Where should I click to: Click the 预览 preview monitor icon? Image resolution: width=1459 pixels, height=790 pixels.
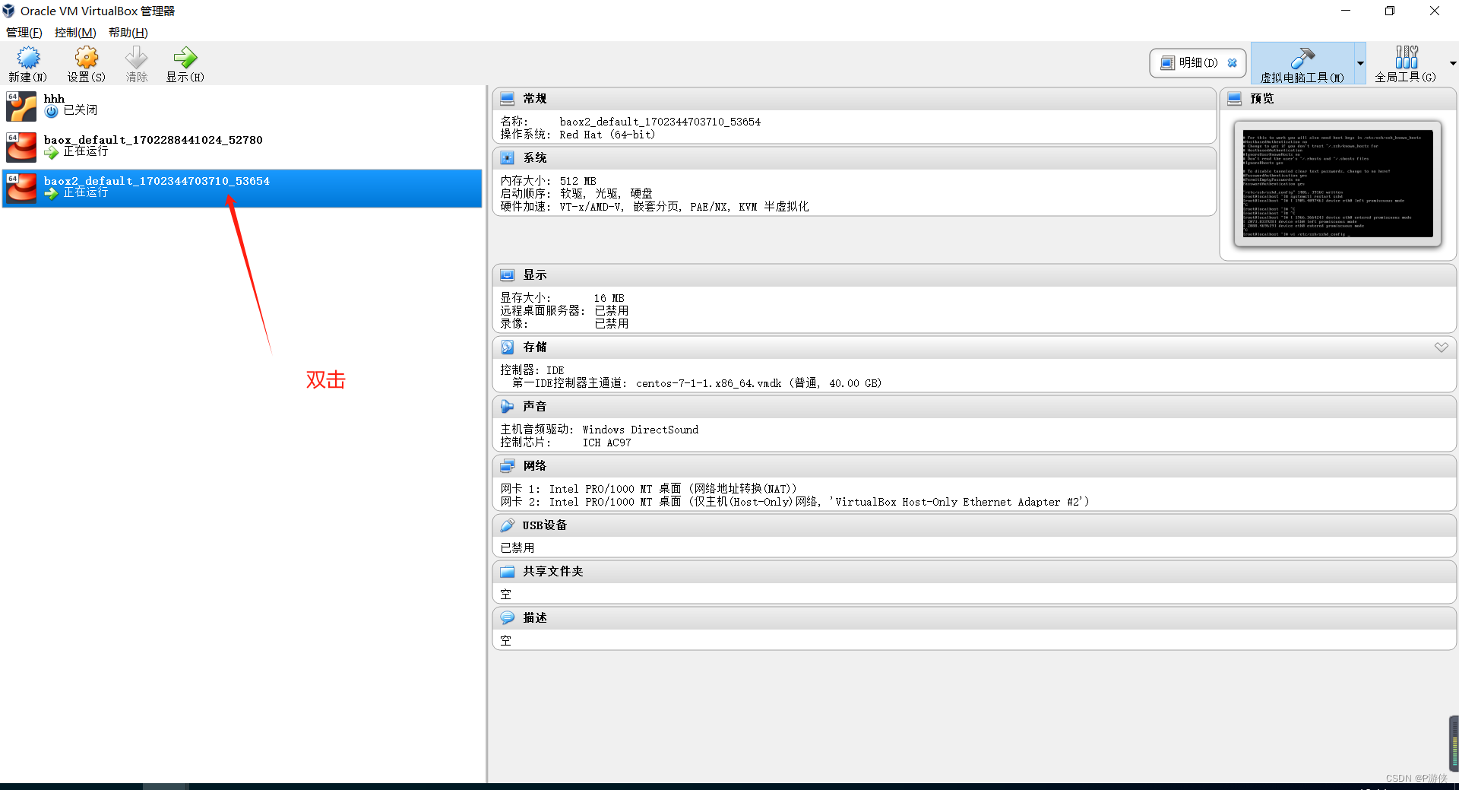click(x=1235, y=99)
